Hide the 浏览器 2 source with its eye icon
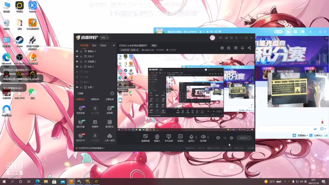Image resolution: width=329 pixels, height=185 pixels. pyautogui.click(x=77, y=61)
